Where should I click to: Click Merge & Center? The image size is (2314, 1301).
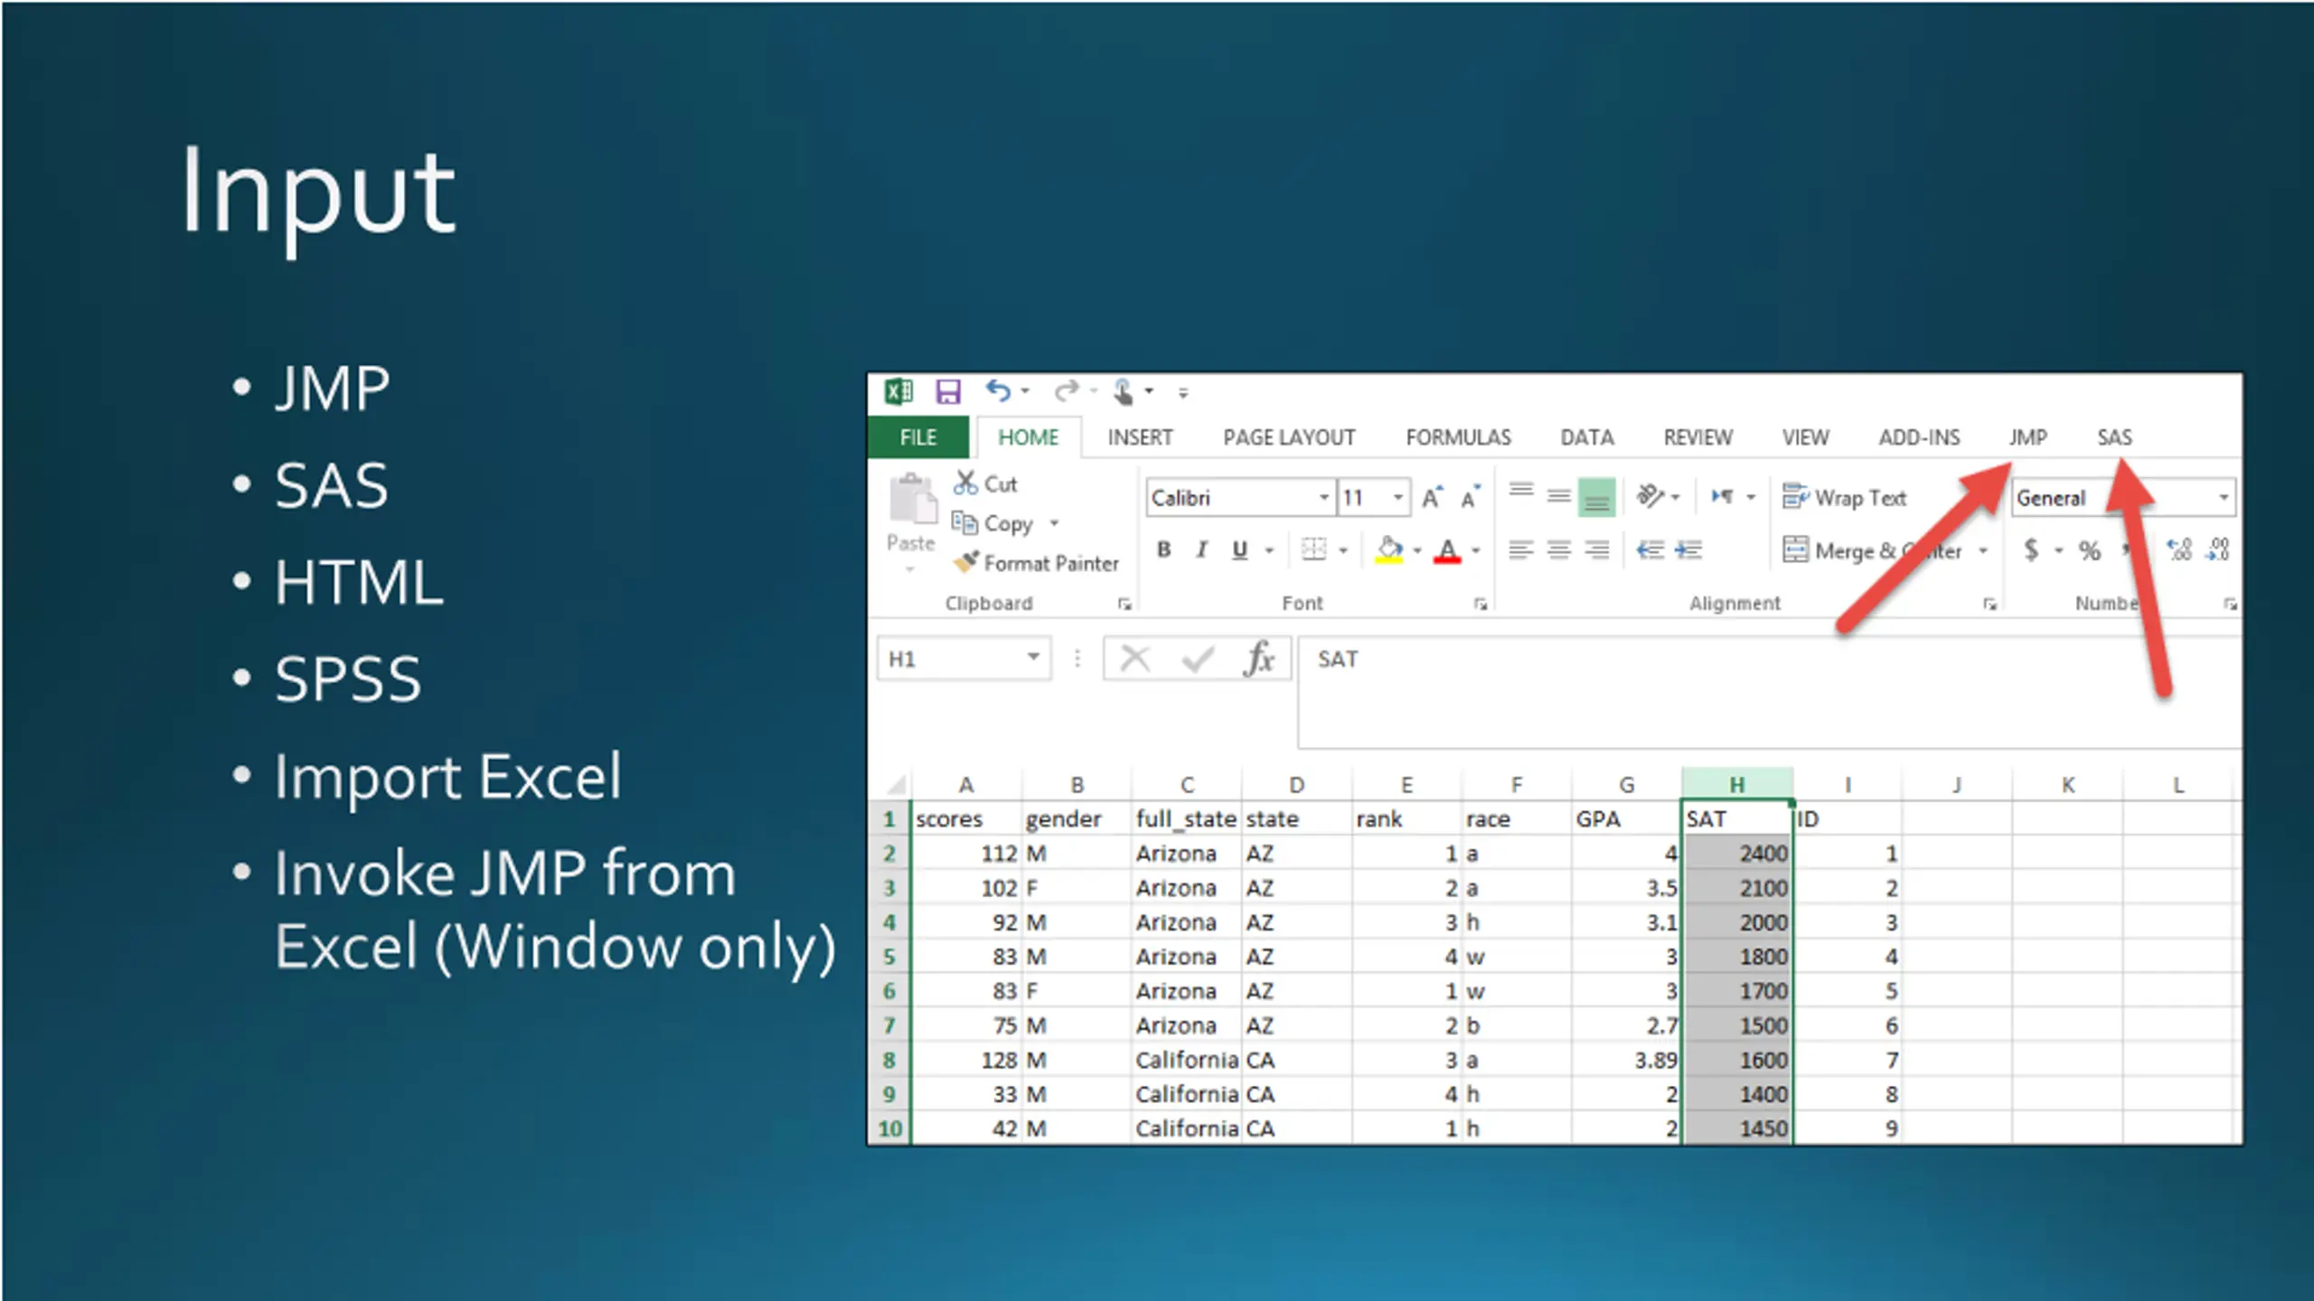click(x=1872, y=550)
